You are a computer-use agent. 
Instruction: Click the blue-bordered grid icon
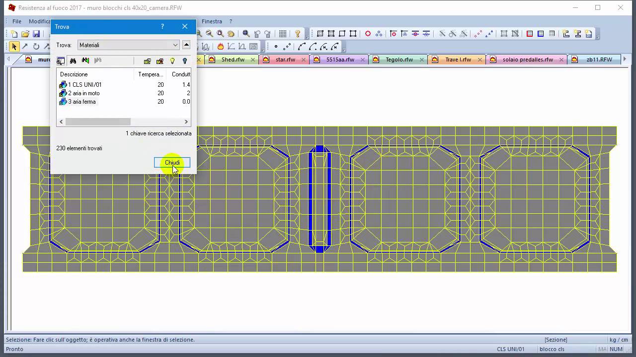click(541, 34)
